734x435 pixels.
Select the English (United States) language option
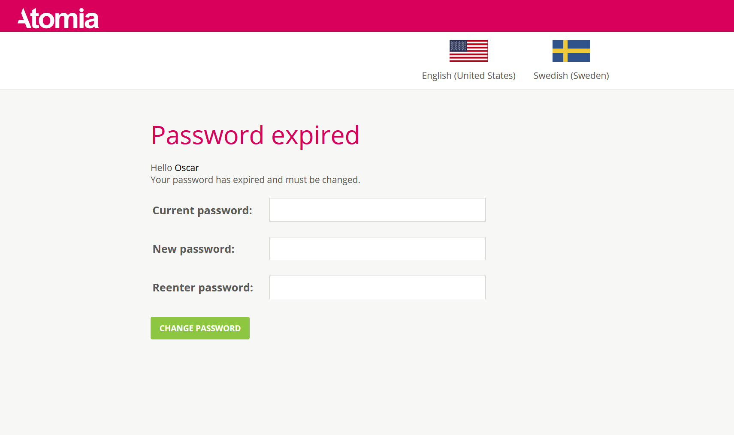[468, 75]
